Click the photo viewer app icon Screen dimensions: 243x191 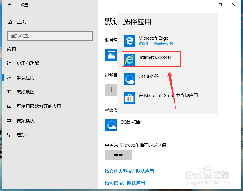pyautogui.click(x=111, y=55)
